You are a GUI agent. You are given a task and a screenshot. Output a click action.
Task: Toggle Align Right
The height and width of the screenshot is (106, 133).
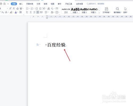(x=34, y=12)
